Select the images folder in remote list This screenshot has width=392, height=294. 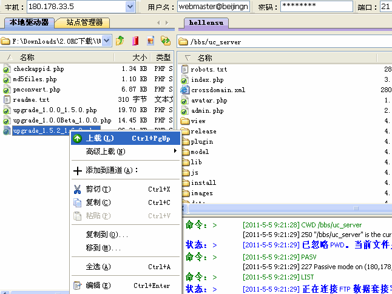[201, 193]
